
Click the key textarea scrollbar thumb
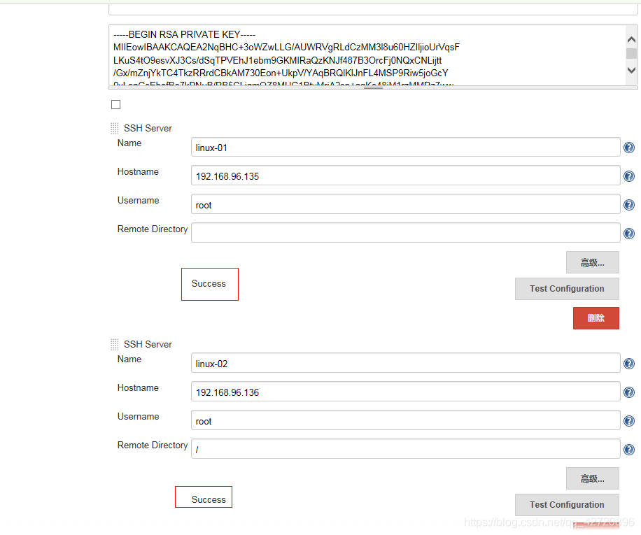[631, 53]
